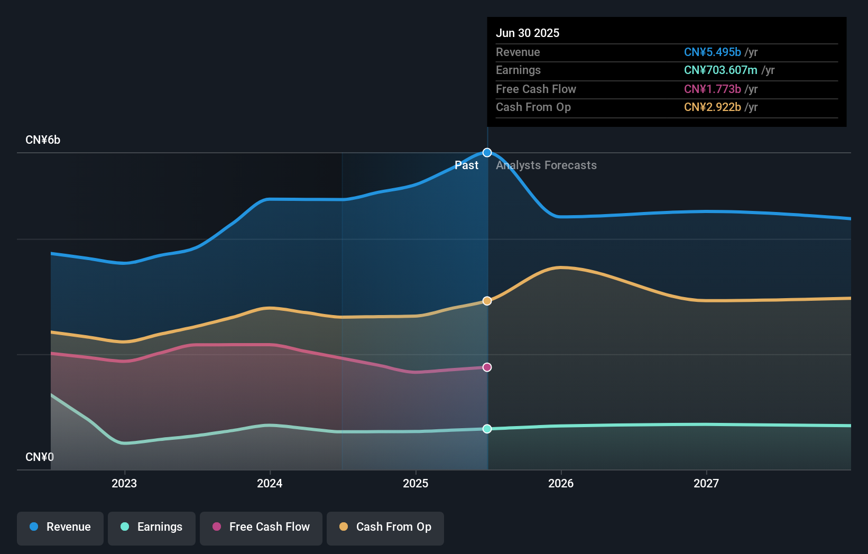
Task: Select the pink Free Cash Flow chart marker
Action: tap(486, 367)
